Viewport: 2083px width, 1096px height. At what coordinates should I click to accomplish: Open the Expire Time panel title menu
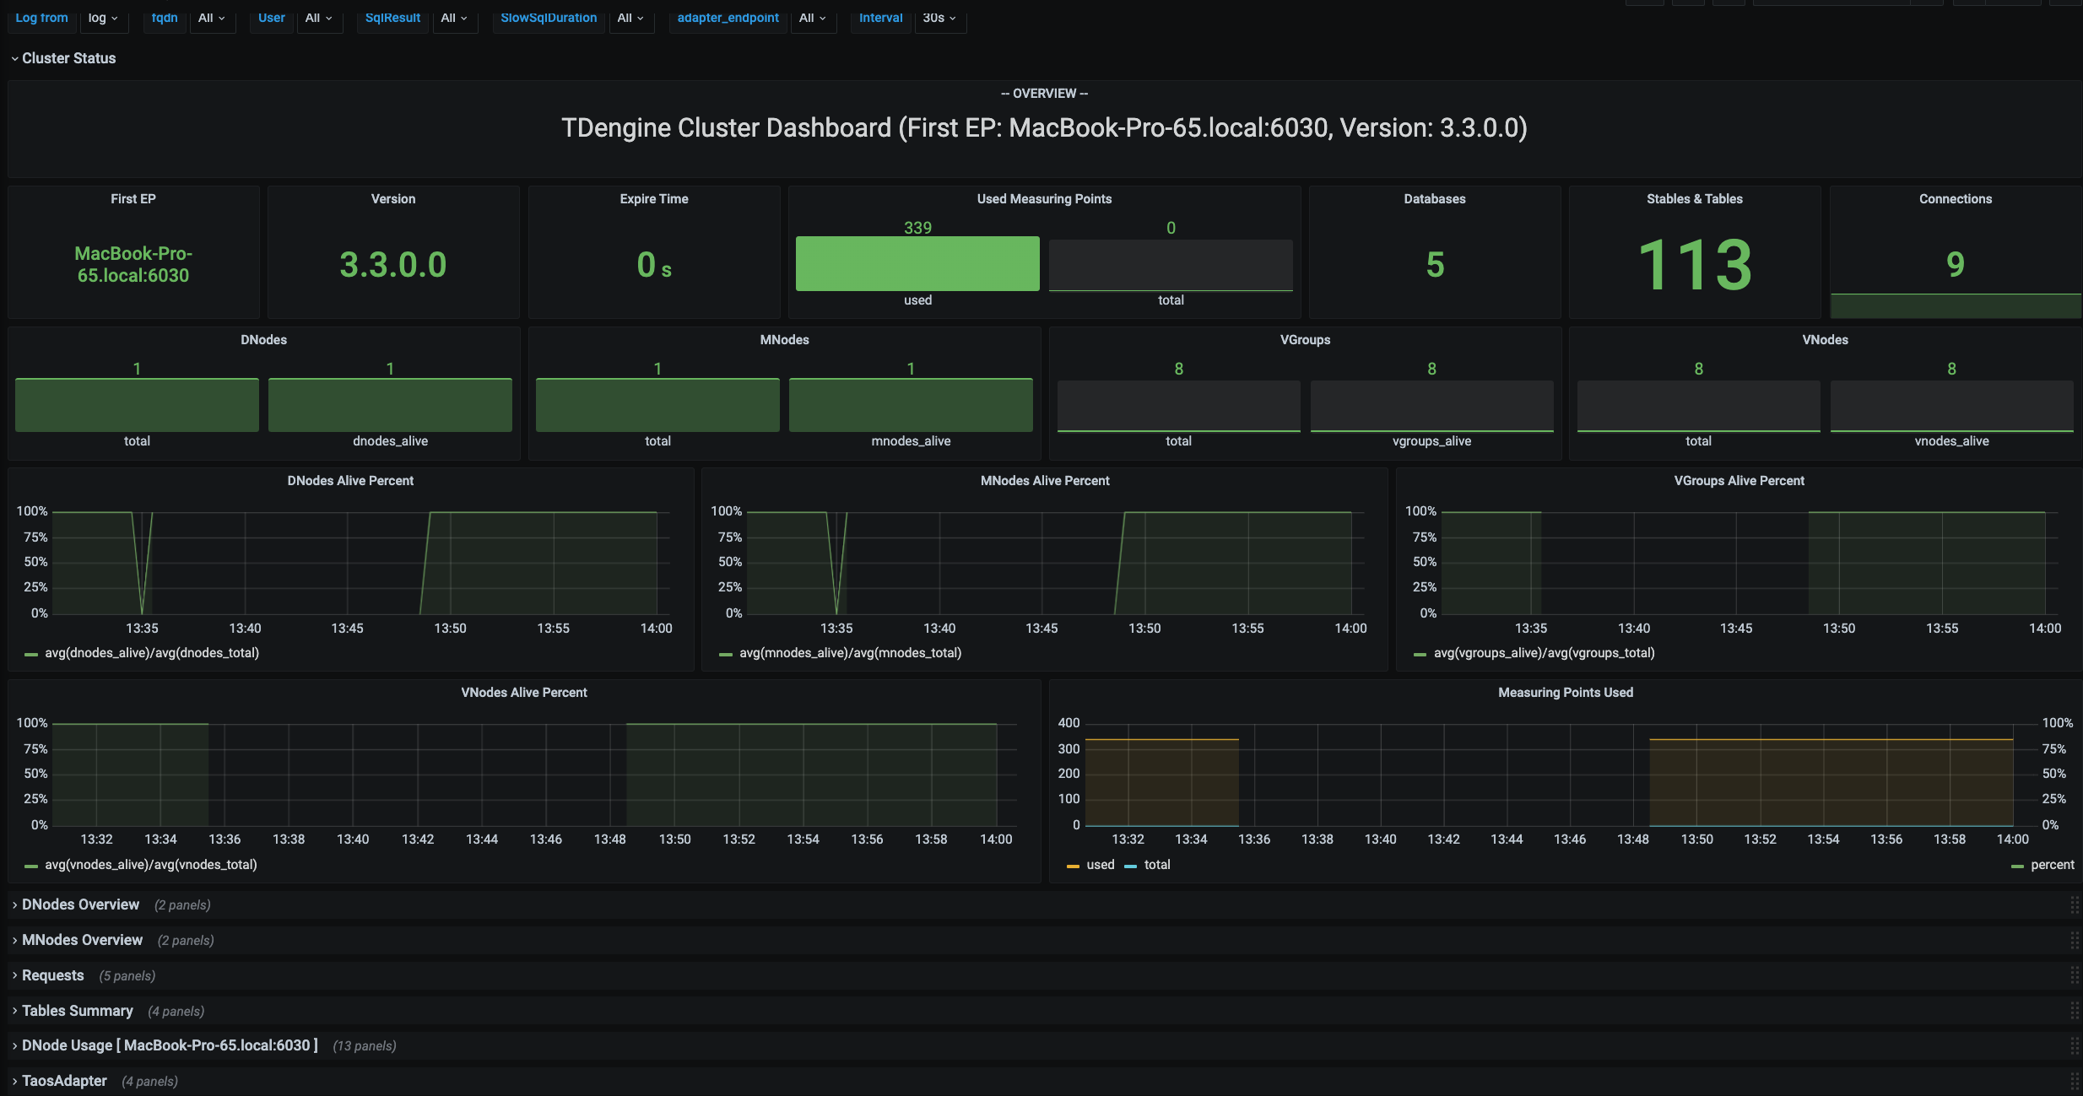(654, 199)
